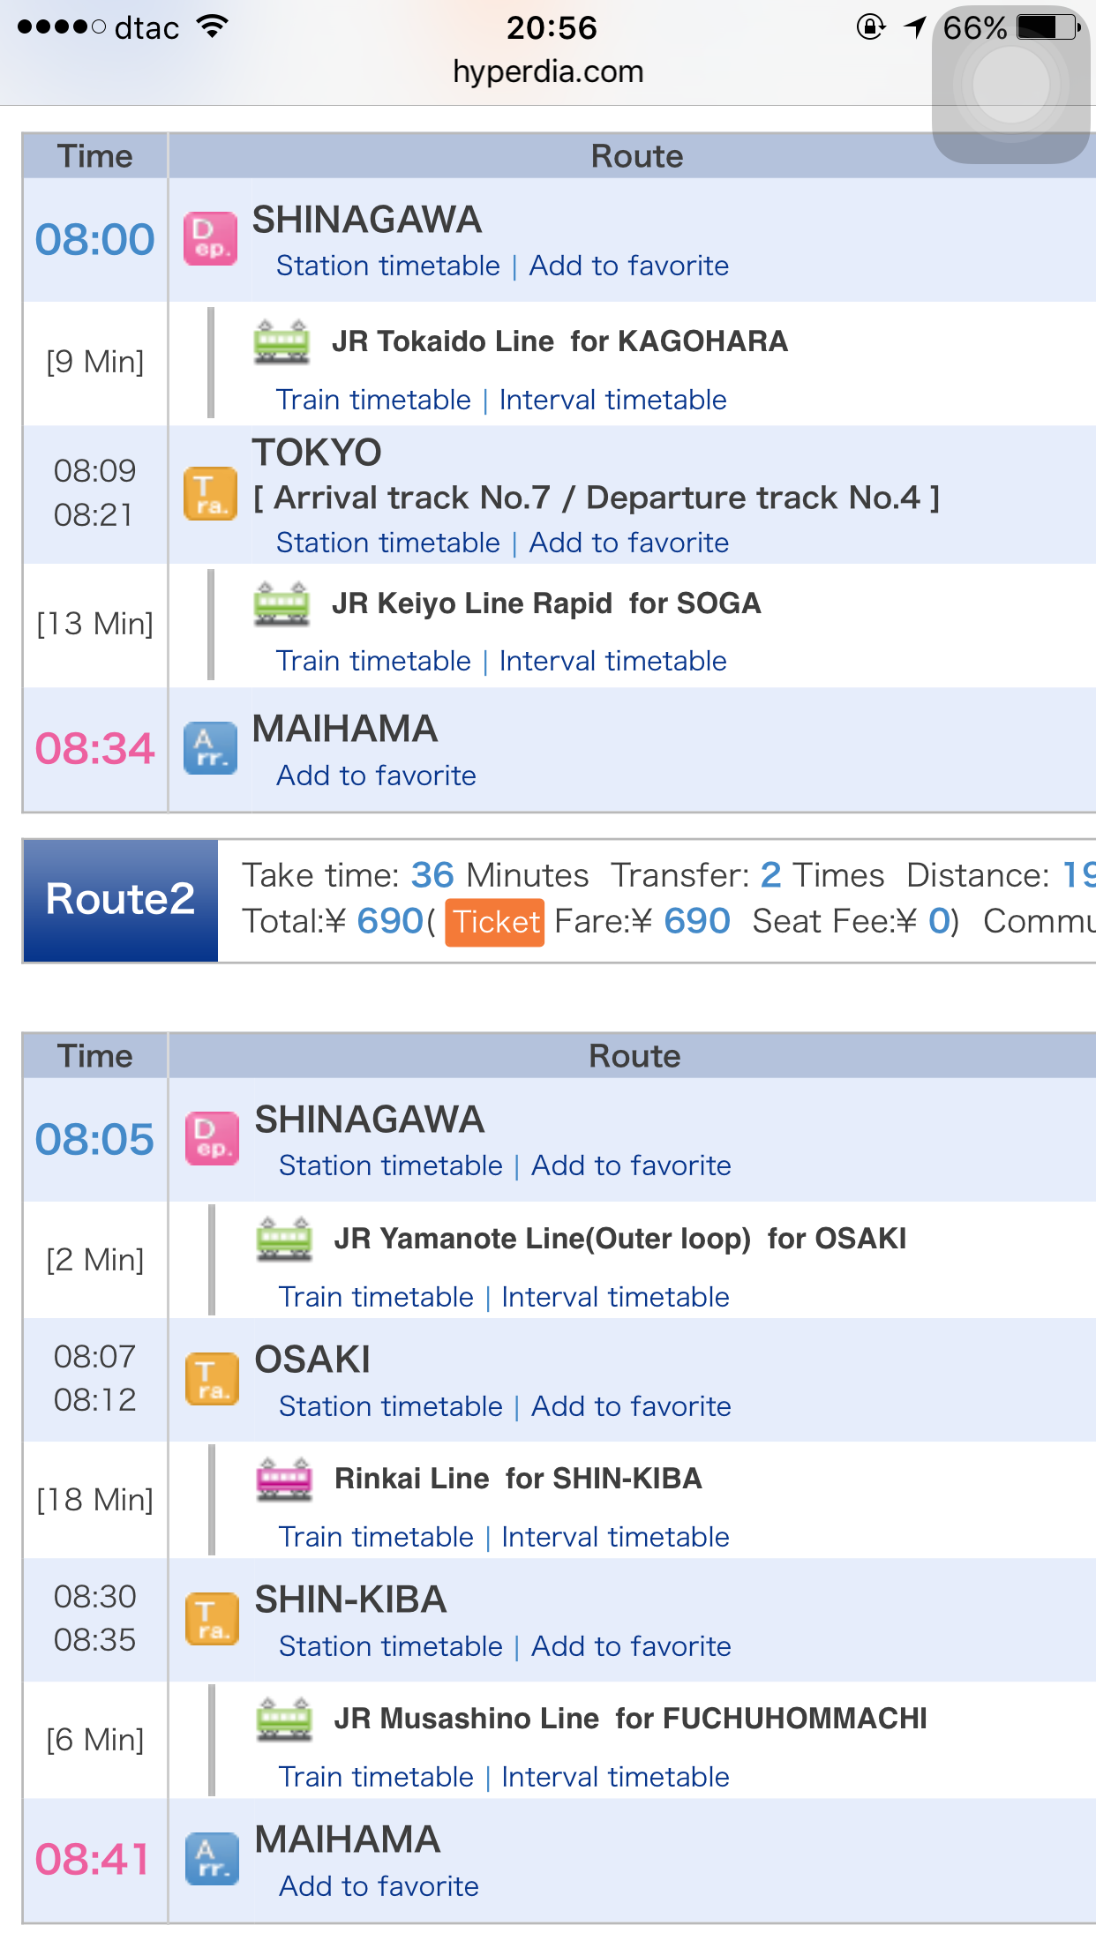Tap the orange Tra. transfer icon at Tokyo

coord(210,493)
